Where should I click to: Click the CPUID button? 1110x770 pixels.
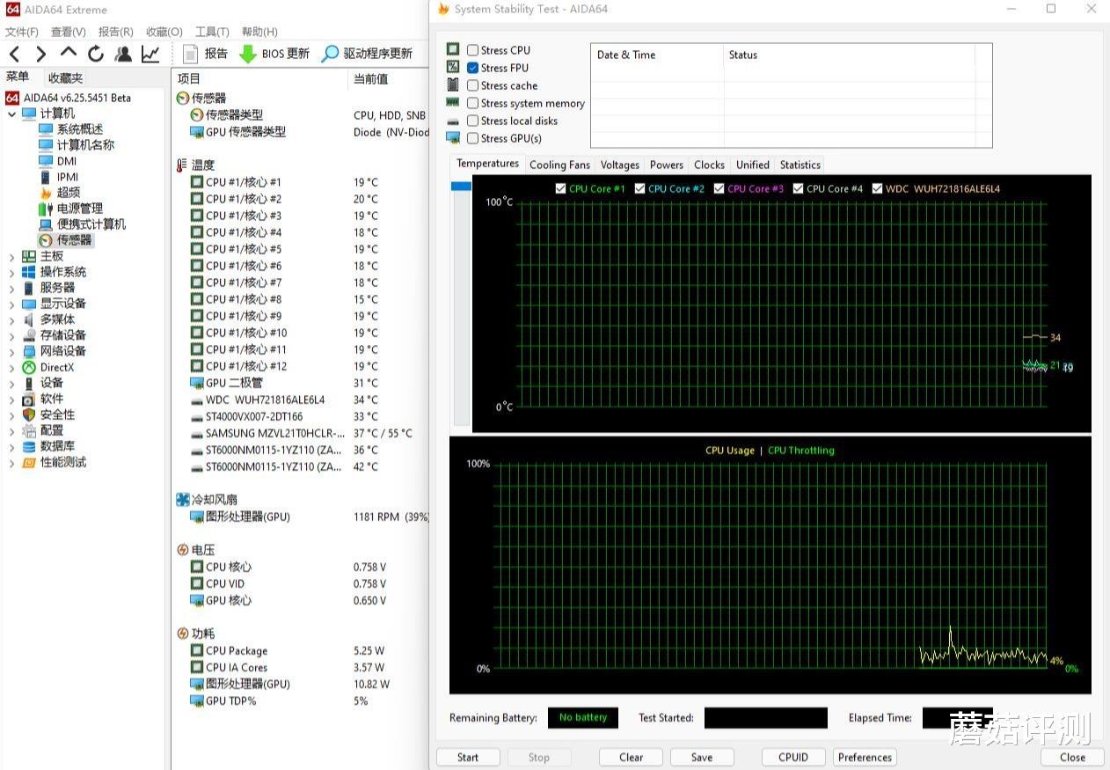tap(792, 757)
